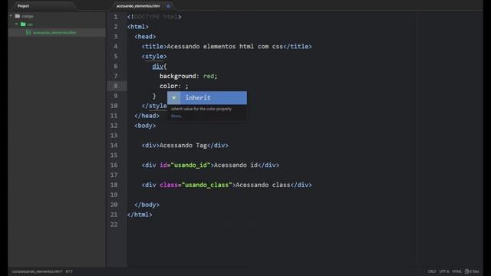This screenshot has height=276, width=491.
Task: Click the div selector on line 6
Action: pyautogui.click(x=157, y=66)
